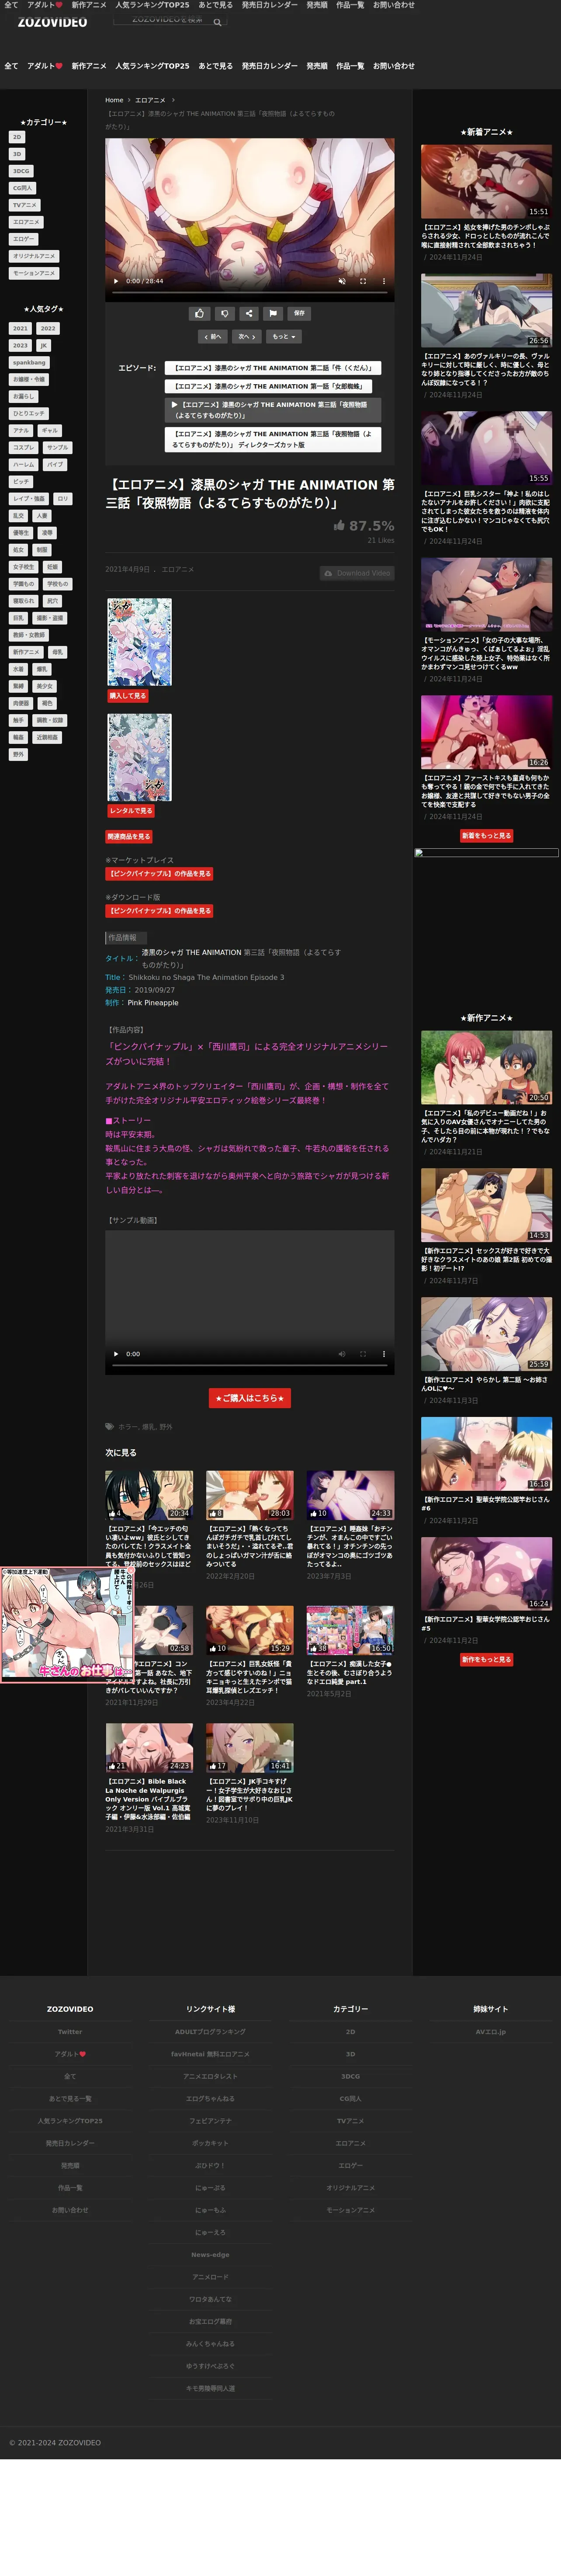Filter by the コスプレ popular tag
This screenshot has width=561, height=2576.
pyautogui.click(x=24, y=447)
